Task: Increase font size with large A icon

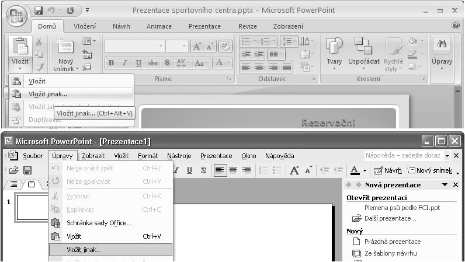Action: pyautogui.click(x=197, y=47)
